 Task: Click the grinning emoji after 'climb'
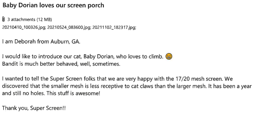click(x=169, y=57)
